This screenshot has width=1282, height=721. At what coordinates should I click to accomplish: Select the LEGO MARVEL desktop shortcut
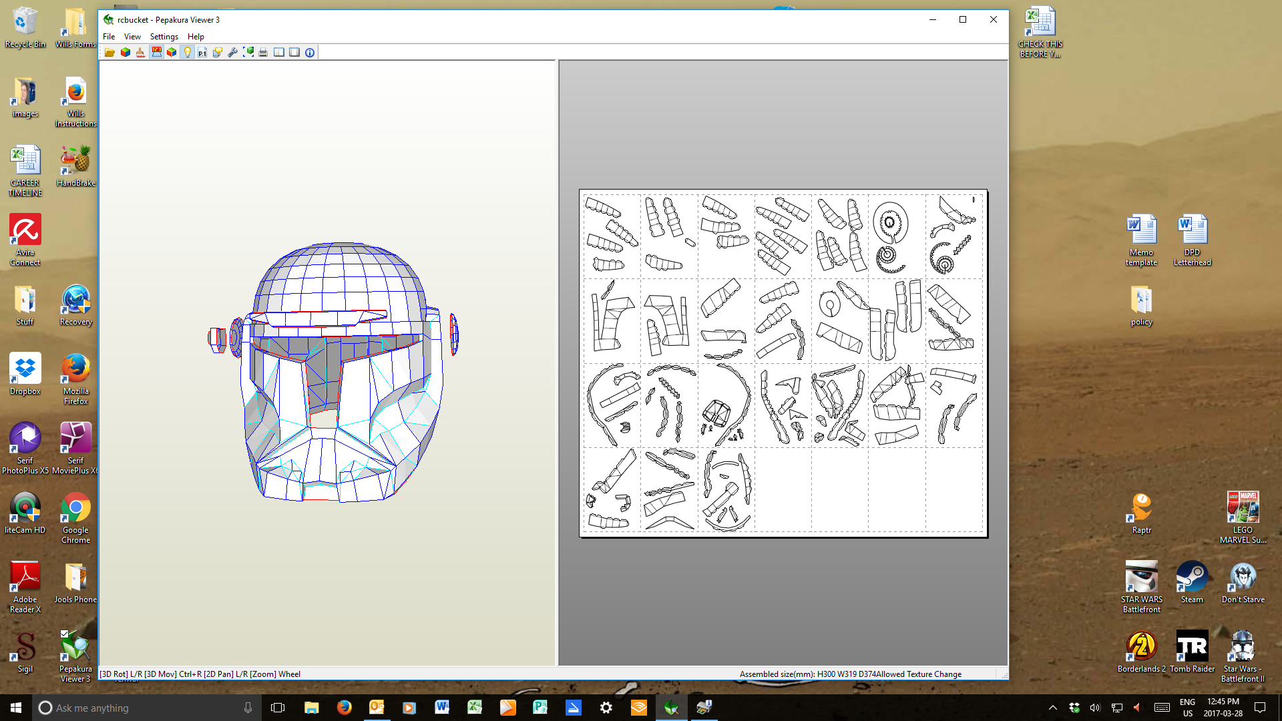pyautogui.click(x=1243, y=518)
